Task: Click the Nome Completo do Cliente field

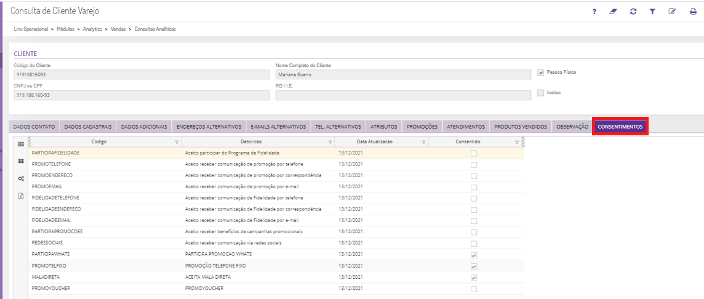Action: (x=402, y=74)
